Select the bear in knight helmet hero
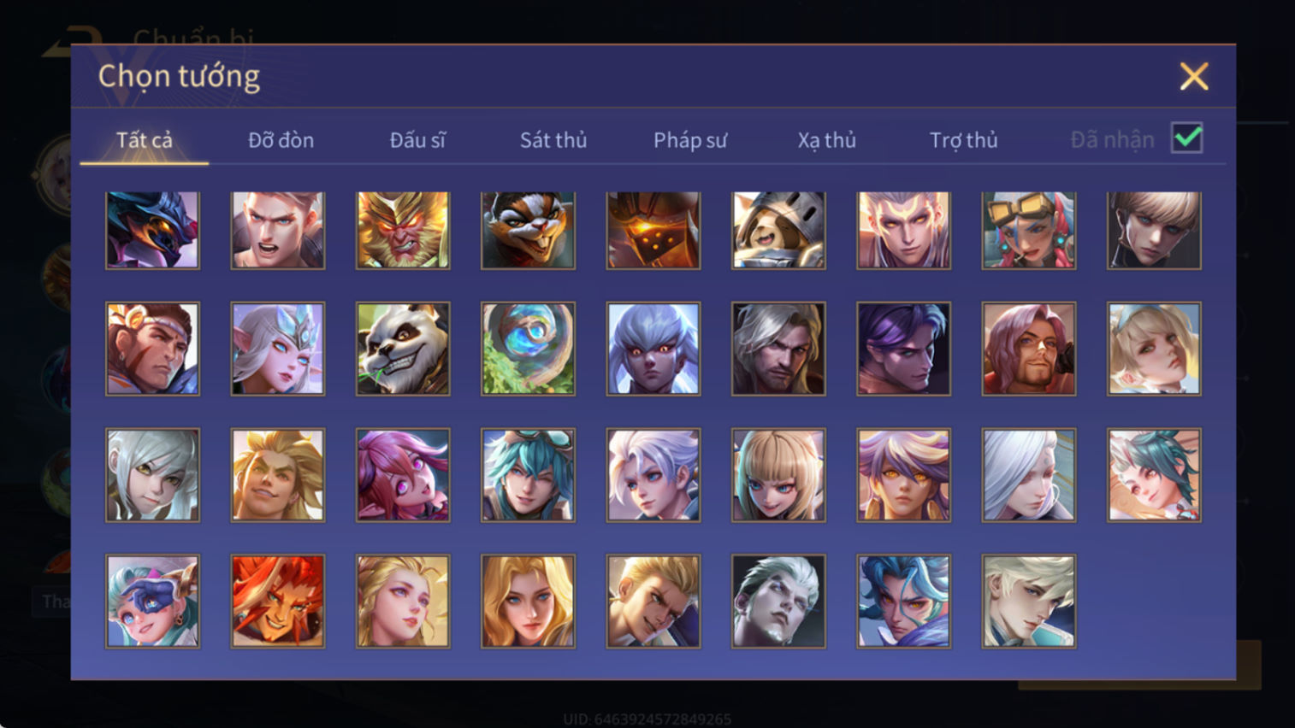 tap(778, 230)
